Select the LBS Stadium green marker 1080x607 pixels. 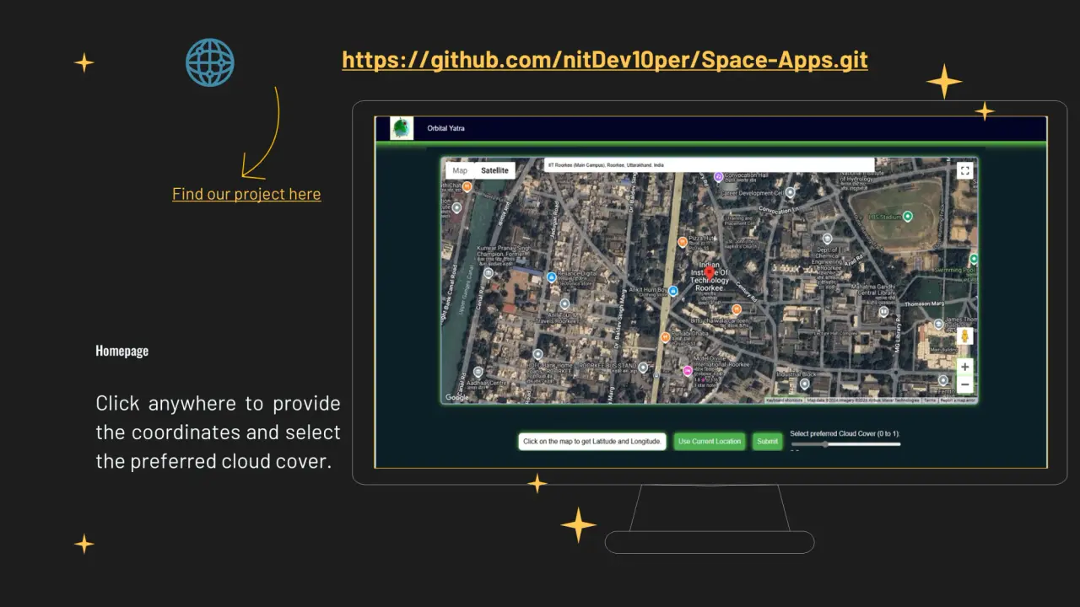coord(907,216)
